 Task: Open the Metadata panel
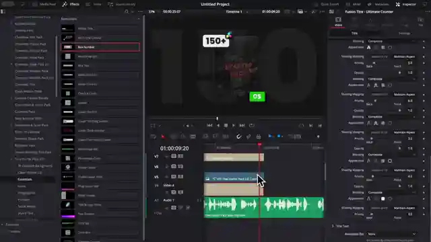coord(378,4)
